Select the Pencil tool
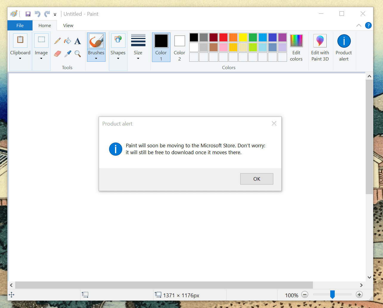Viewport: 383px width, 308px height. [58, 41]
